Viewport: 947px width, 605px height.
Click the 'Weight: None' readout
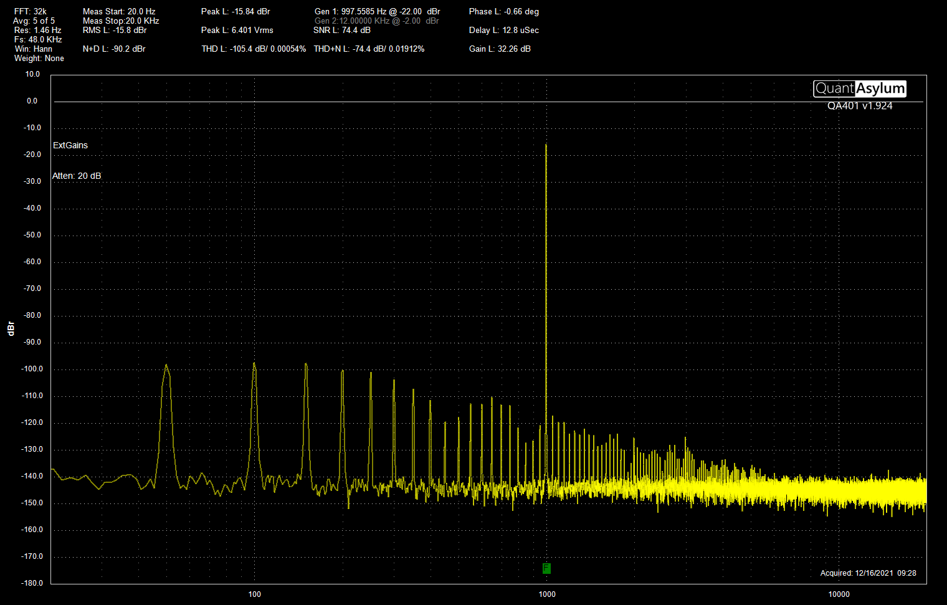39,58
